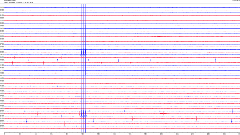Screen dimensions: 240x135
Task: Pick the 13:00 time label
Action: [2, 75]
